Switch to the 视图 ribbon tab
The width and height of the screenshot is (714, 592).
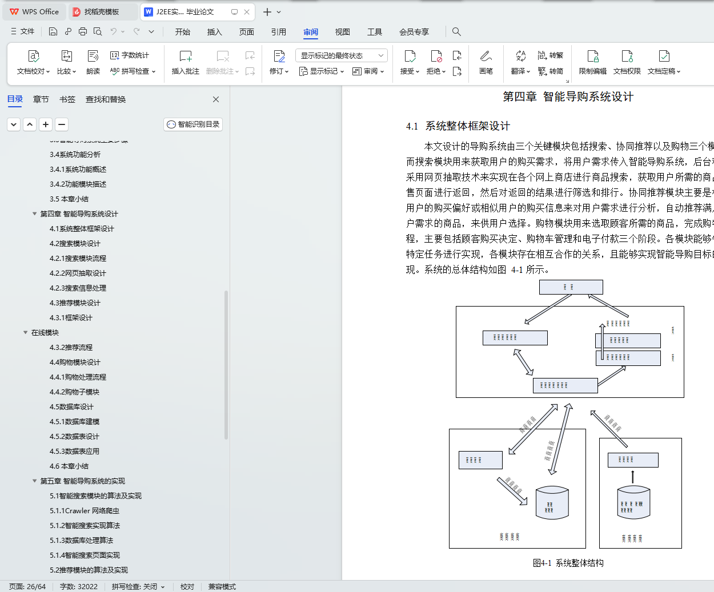[343, 32]
